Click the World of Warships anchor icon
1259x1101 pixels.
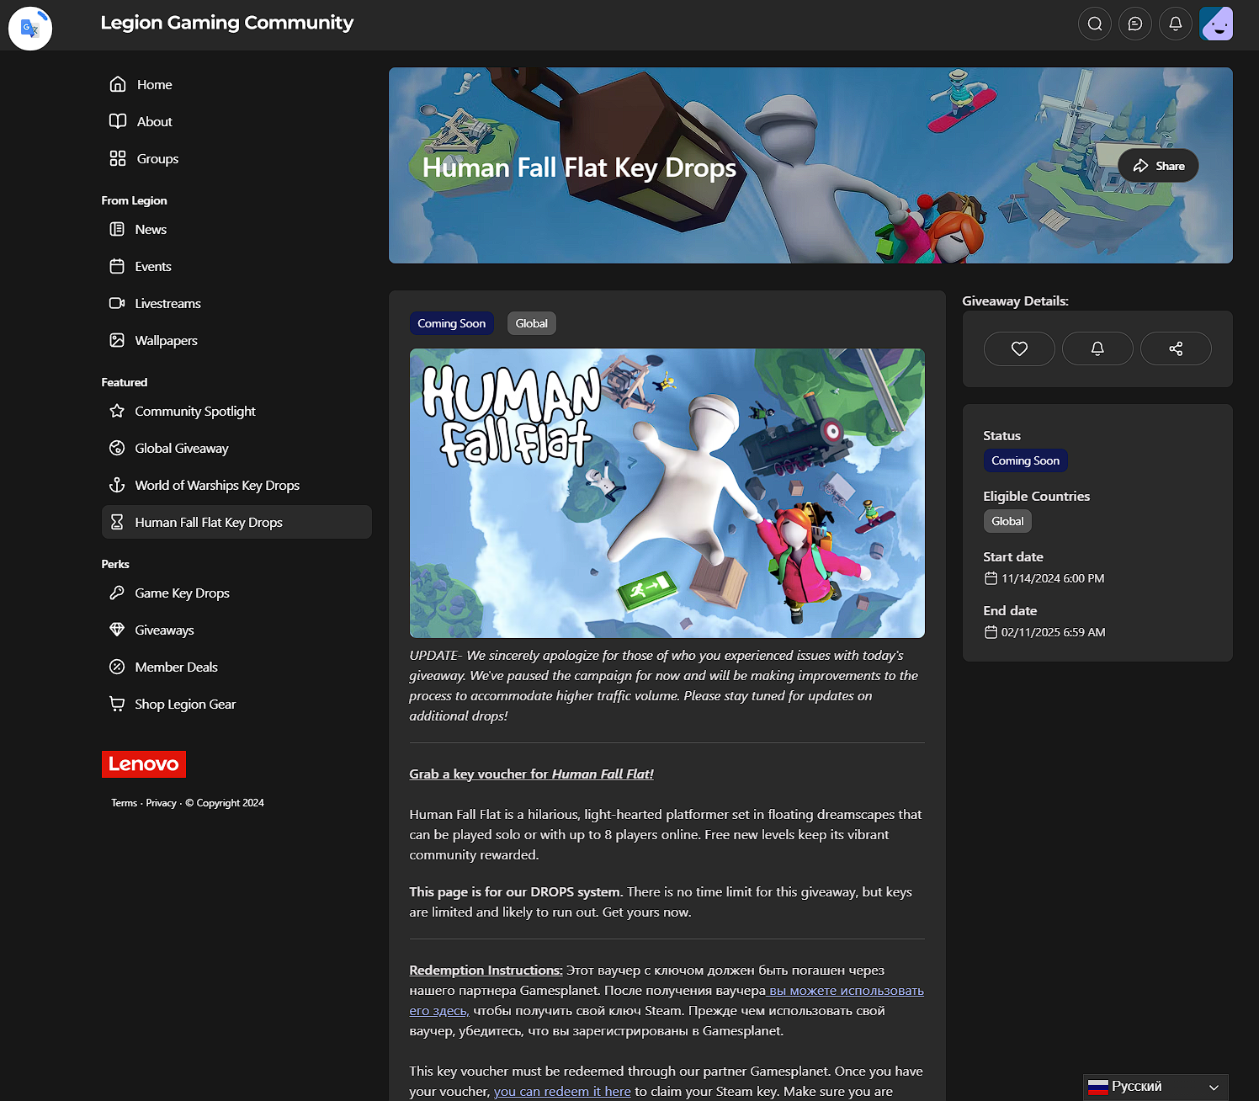click(117, 485)
